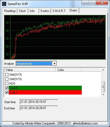Click the list scrollbar down arrow
Screen dimensions: 110x127
[103, 95]
